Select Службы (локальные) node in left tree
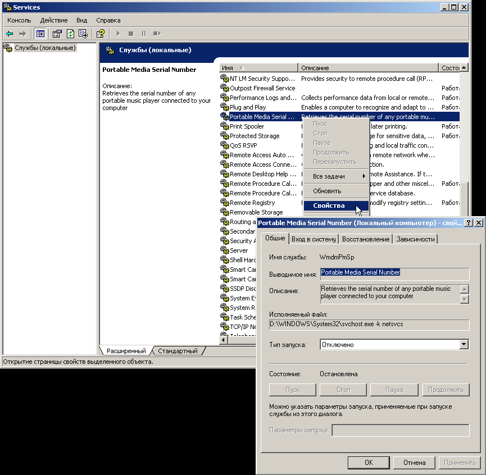 45,48
